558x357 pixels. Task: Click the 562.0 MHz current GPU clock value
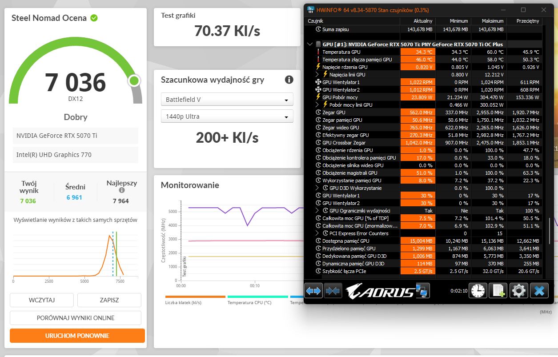pyautogui.click(x=418, y=112)
